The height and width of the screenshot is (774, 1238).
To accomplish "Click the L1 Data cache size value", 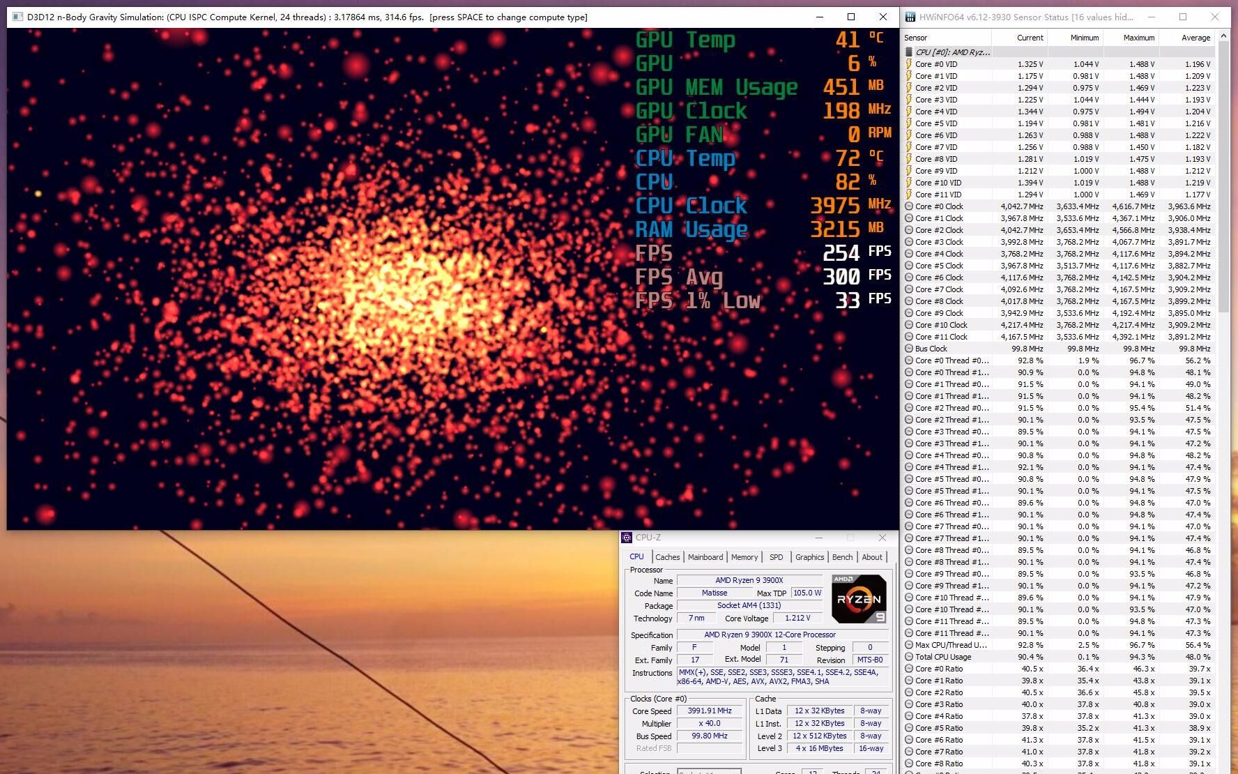I will (820, 711).
